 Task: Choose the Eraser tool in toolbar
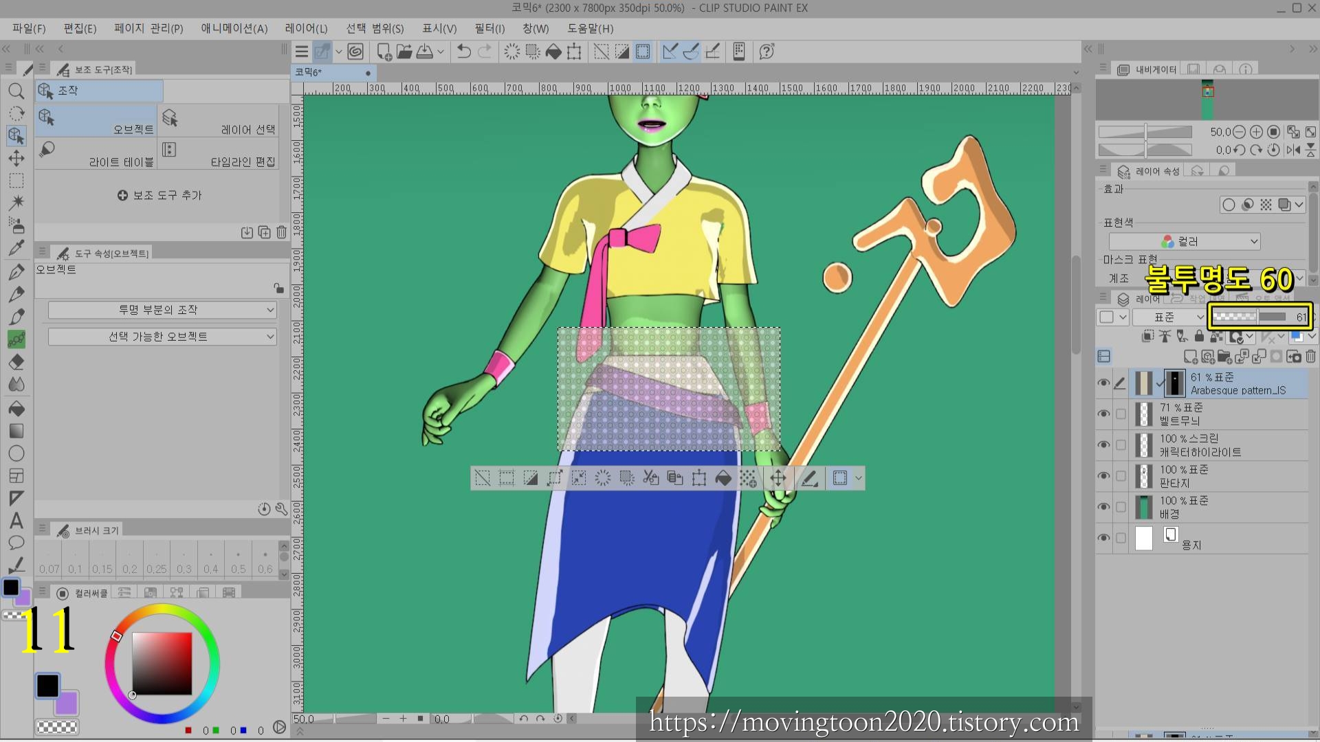16,362
